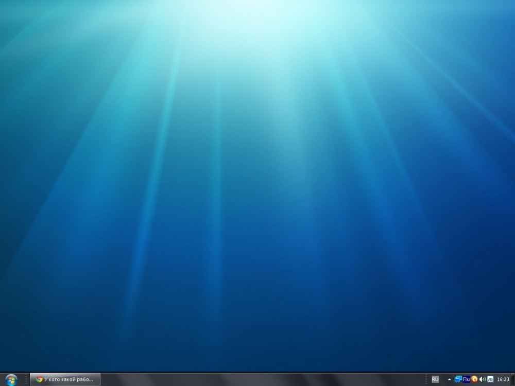Open the speaker volume control in the tray
Screen dimensions: 515x386
[x=482, y=379]
